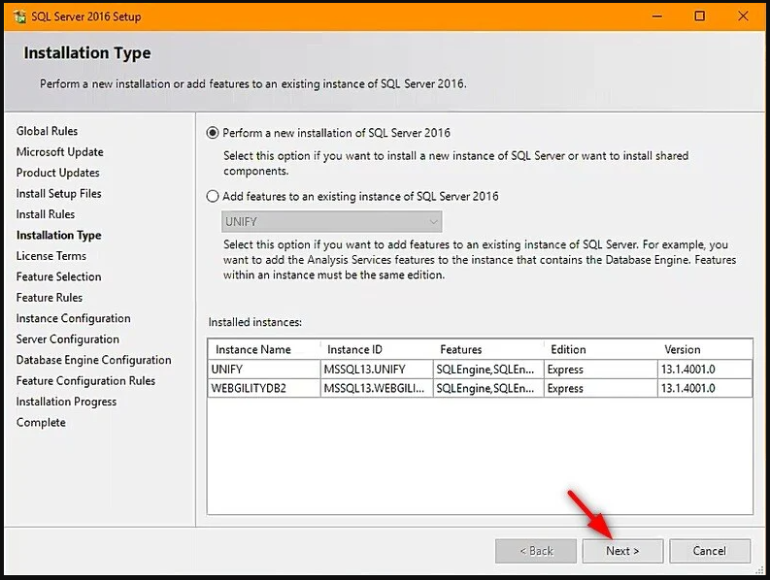770x580 pixels.
Task: Click the disabled Back button
Action: (x=536, y=551)
